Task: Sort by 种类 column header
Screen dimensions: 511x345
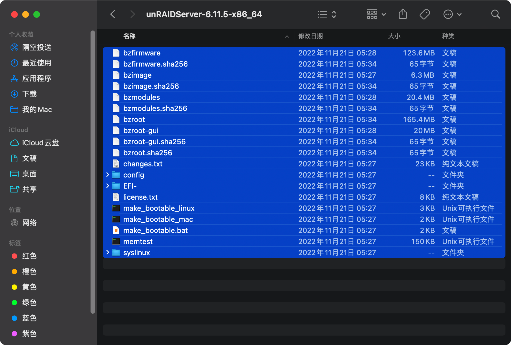Action: point(448,36)
